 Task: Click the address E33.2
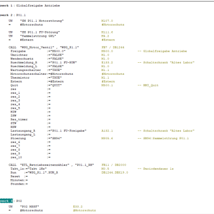(x=78, y=206)
